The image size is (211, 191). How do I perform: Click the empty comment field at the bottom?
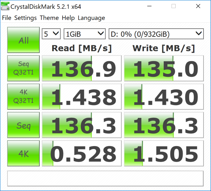pyautogui.click(x=105, y=179)
